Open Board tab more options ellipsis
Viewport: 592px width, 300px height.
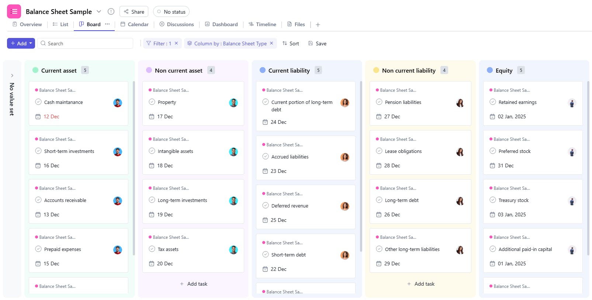click(107, 24)
